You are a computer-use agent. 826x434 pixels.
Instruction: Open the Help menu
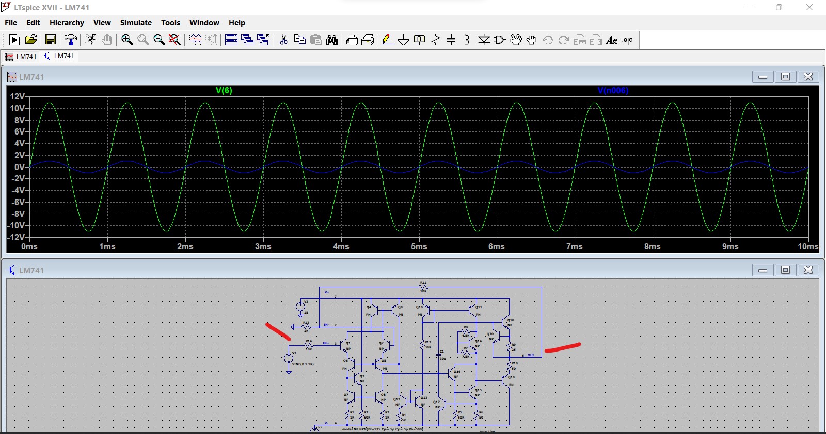pos(237,23)
